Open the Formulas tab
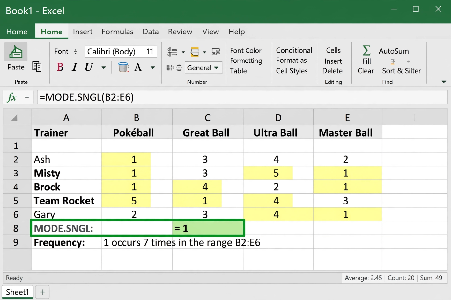Screen dimensions: 451x300 tap(117, 32)
